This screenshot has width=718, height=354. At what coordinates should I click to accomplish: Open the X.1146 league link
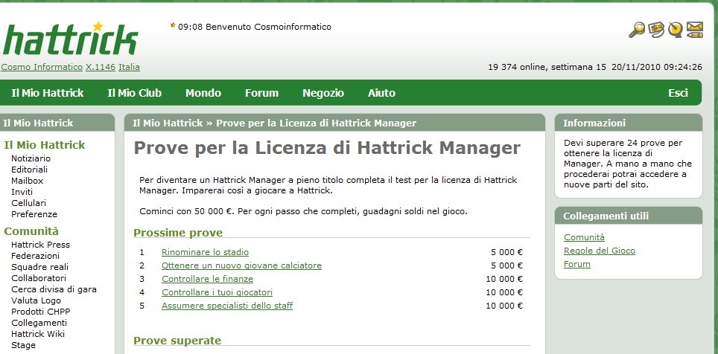click(101, 67)
